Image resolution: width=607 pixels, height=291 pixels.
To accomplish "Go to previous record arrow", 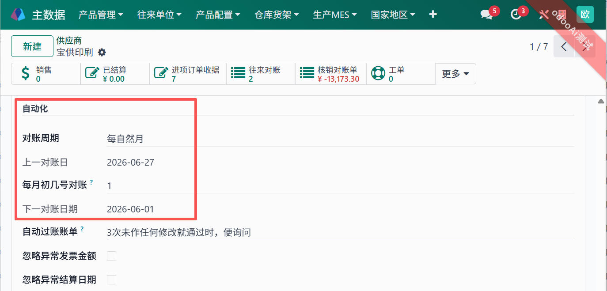I will (x=564, y=46).
